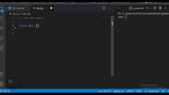Open the Explorer view in activity bar

coord(1,9)
